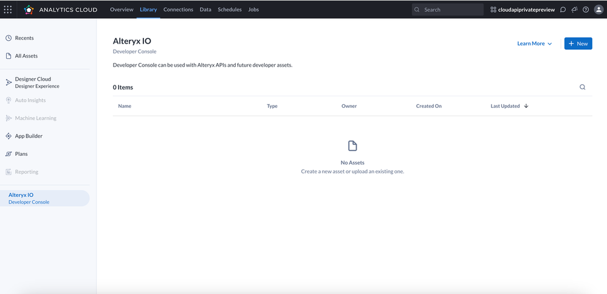Click the Plans icon in sidebar
This screenshot has height=294, width=607.
pos(9,154)
